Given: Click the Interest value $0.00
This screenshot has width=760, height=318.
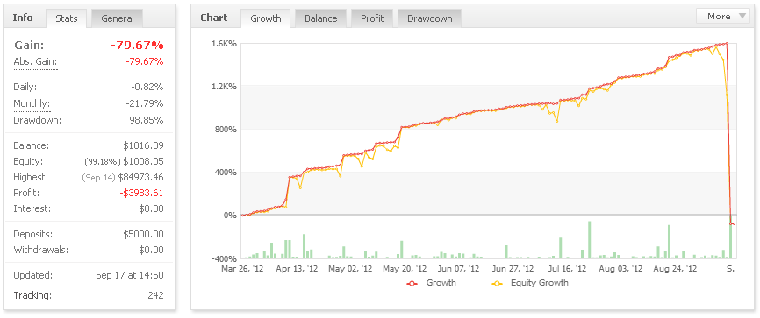Looking at the screenshot, I should [x=151, y=209].
